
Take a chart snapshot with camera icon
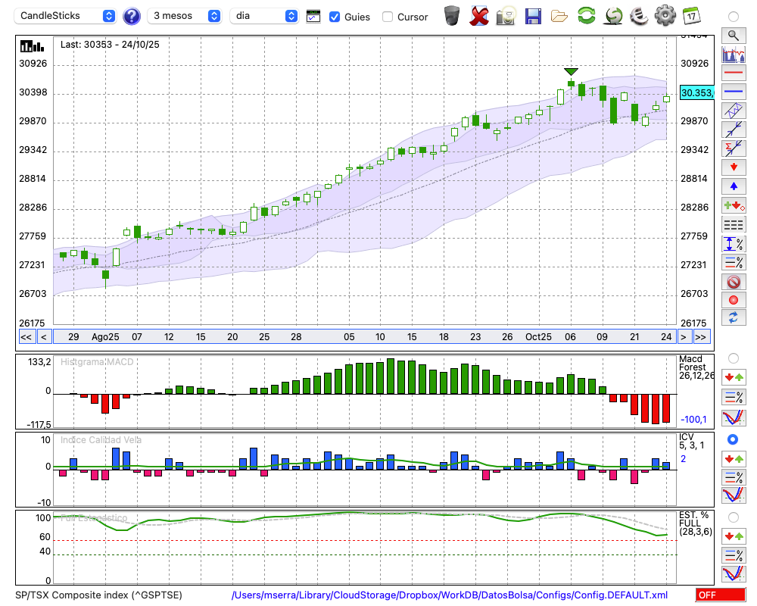pos(506,15)
